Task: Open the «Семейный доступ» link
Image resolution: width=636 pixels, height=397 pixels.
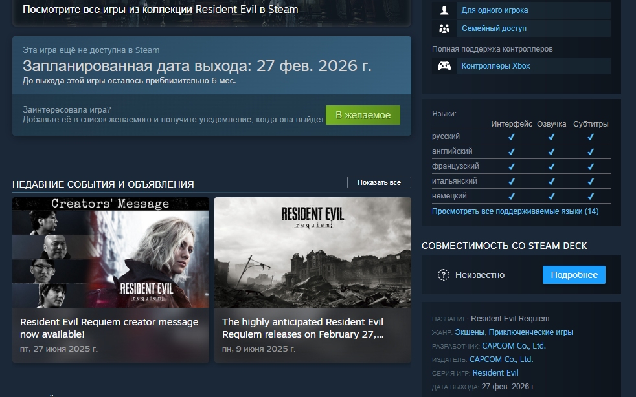Action: tap(494, 28)
